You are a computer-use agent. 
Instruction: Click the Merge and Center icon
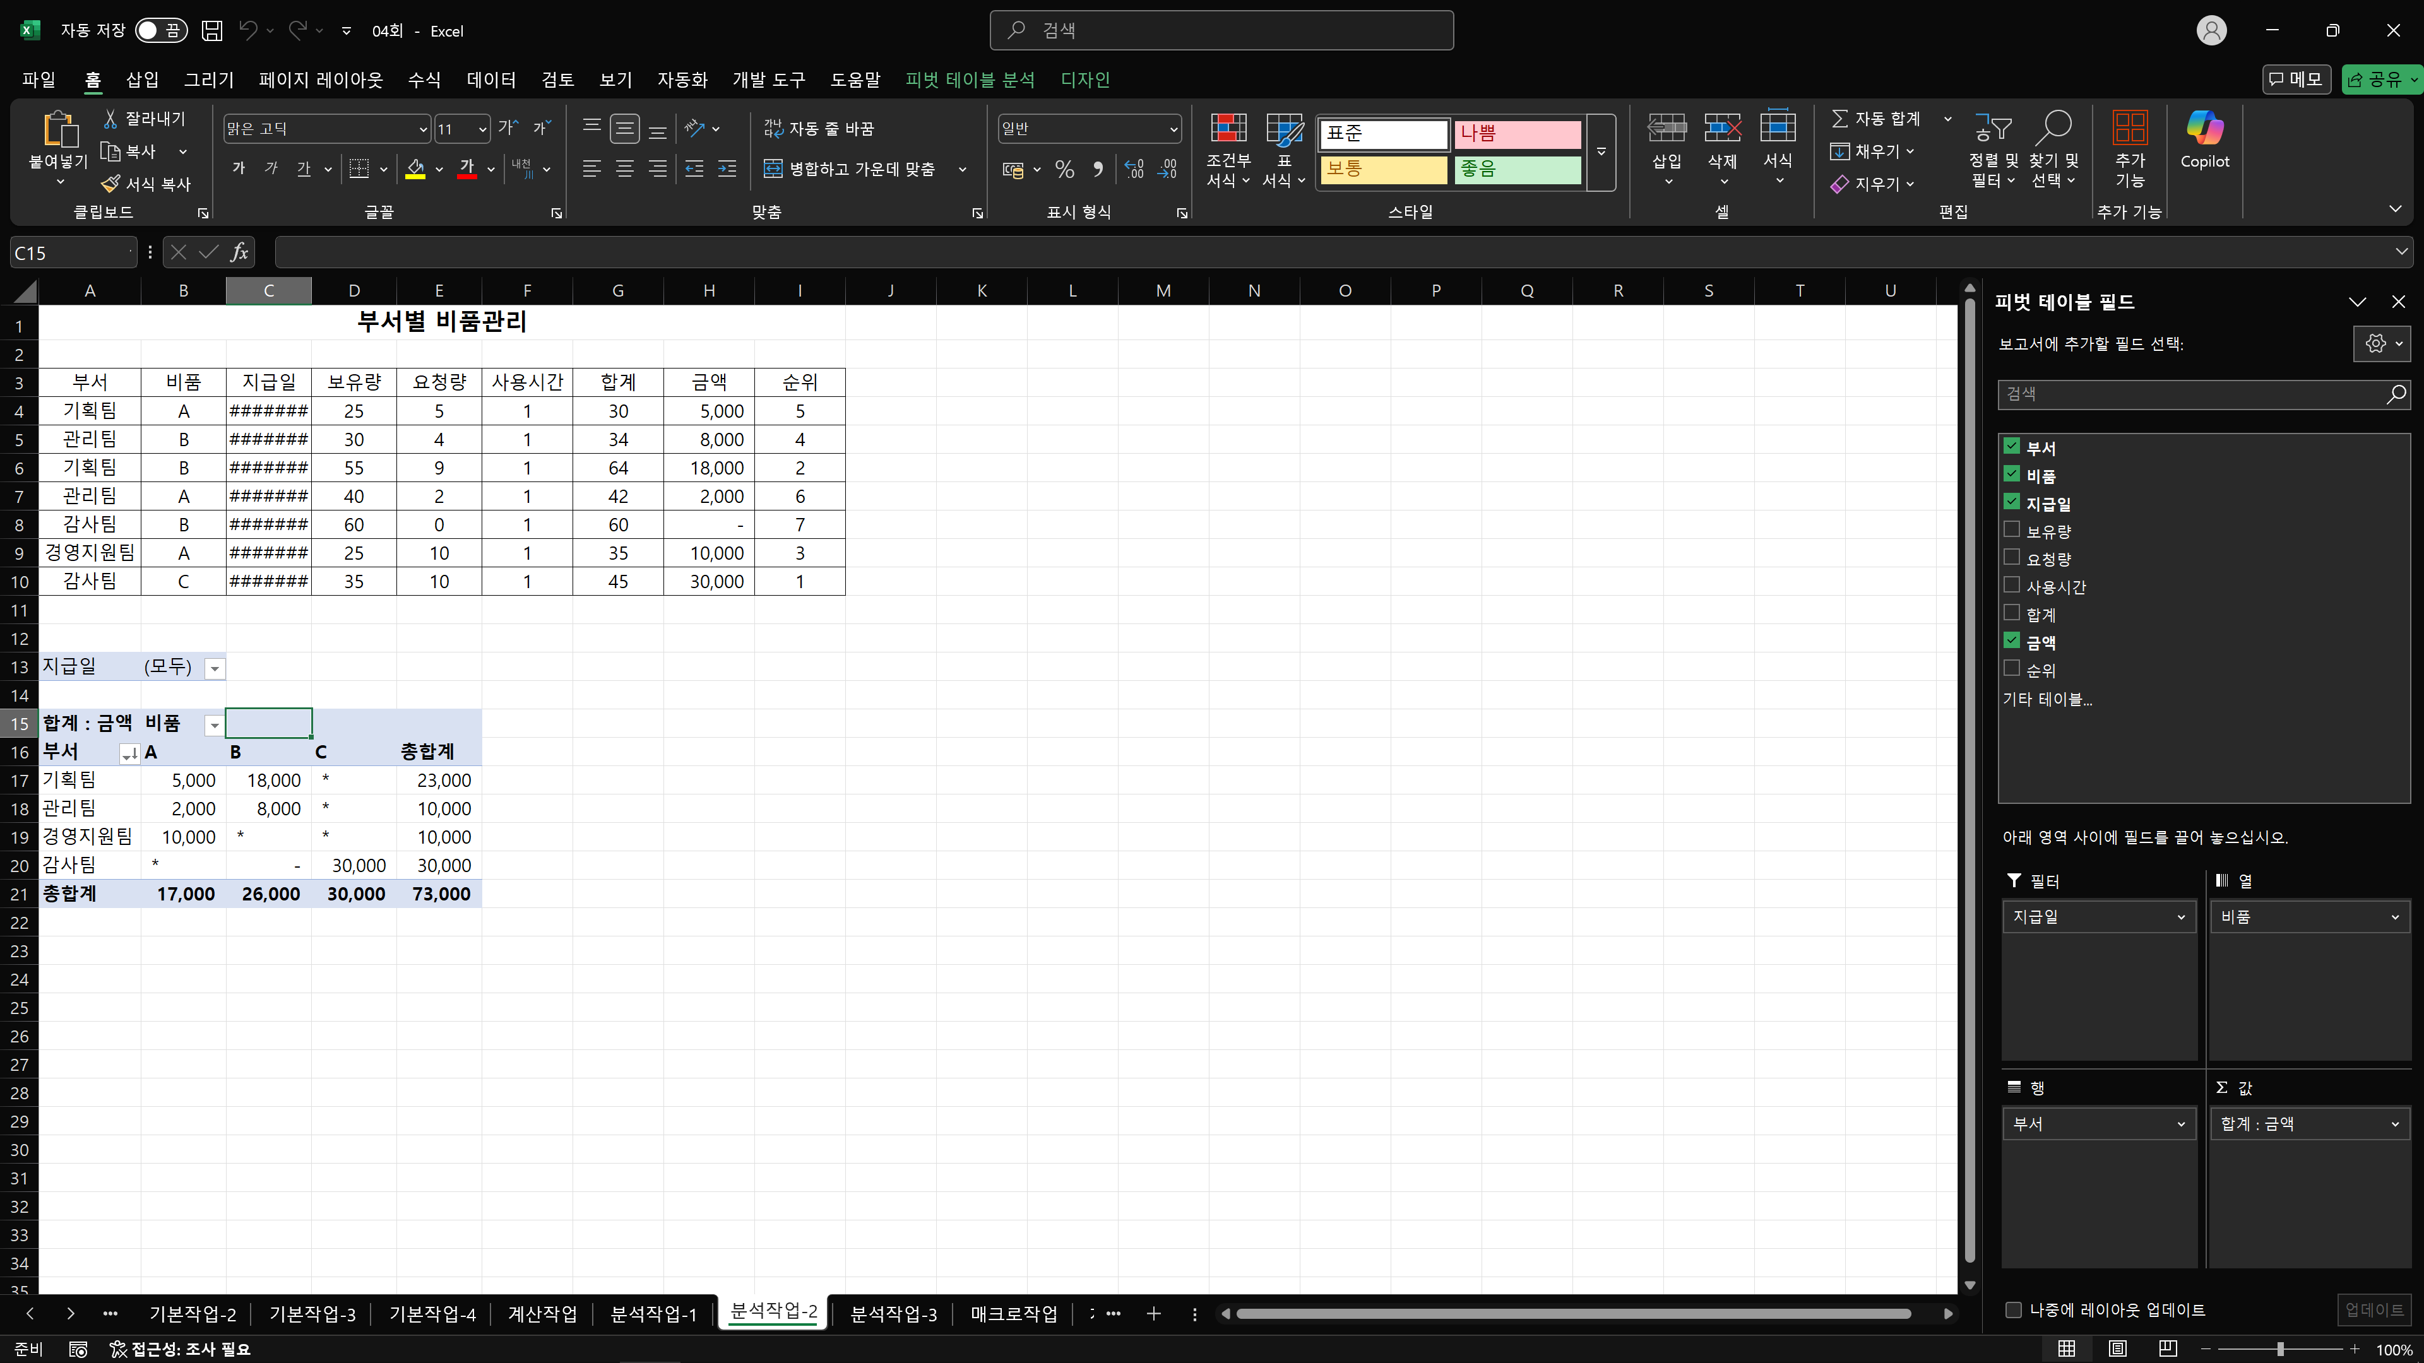coord(773,169)
